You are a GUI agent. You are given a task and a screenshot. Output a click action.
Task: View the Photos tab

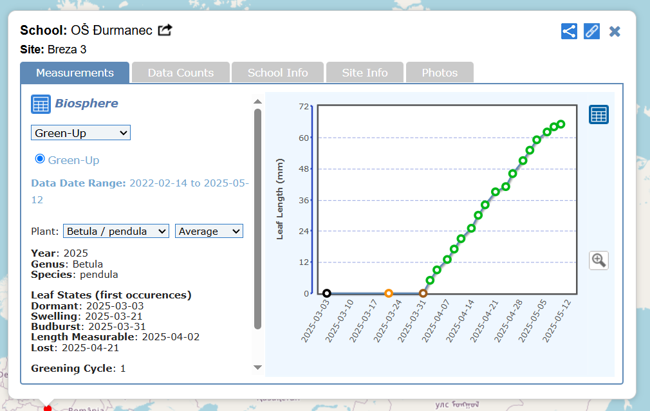pos(440,73)
